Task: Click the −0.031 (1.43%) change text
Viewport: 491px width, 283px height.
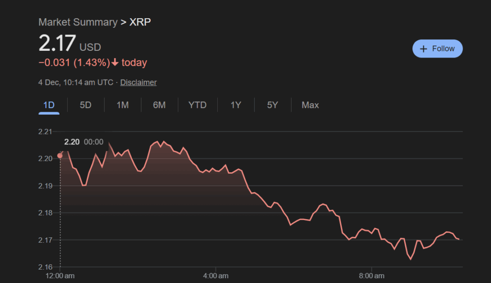Action: click(73, 63)
